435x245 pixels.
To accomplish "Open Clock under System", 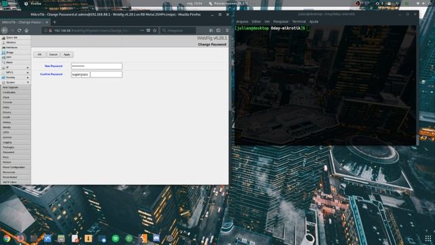I will tap(16, 97).
